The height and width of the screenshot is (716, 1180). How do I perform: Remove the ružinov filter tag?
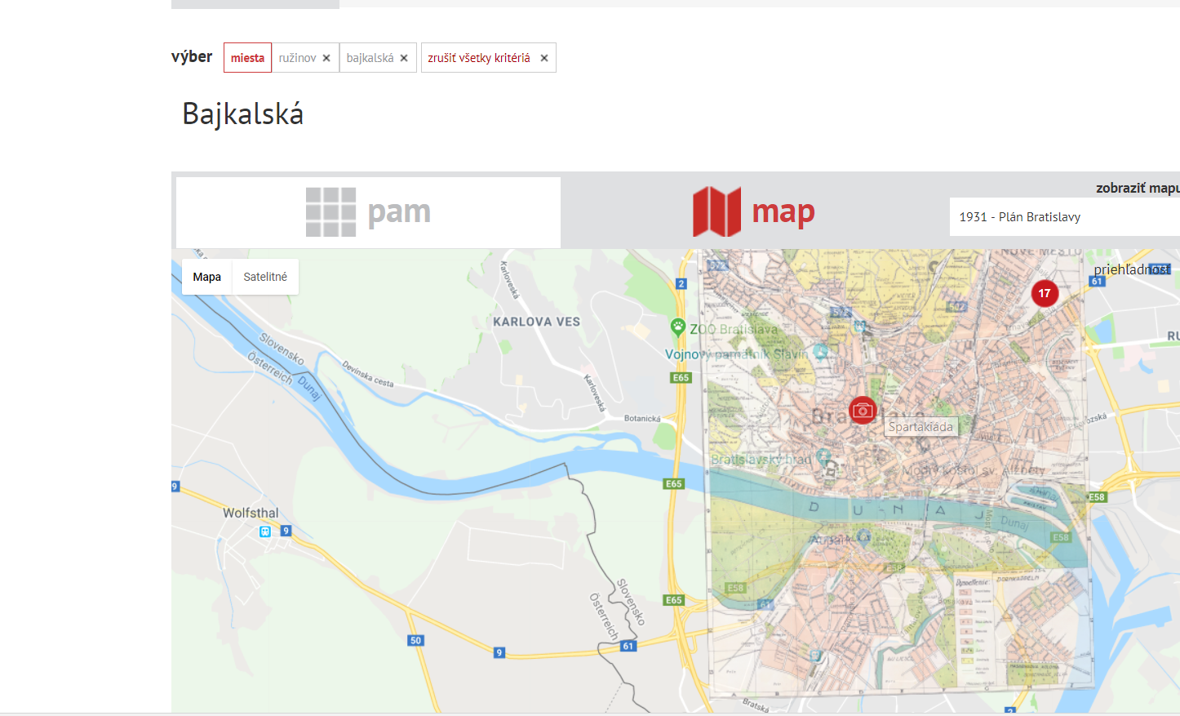click(326, 58)
